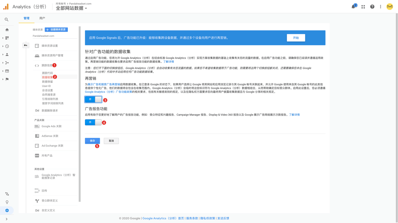Screen dimensions: 398x223
Task: Open the help question mark icon
Action: (x=372, y=7)
